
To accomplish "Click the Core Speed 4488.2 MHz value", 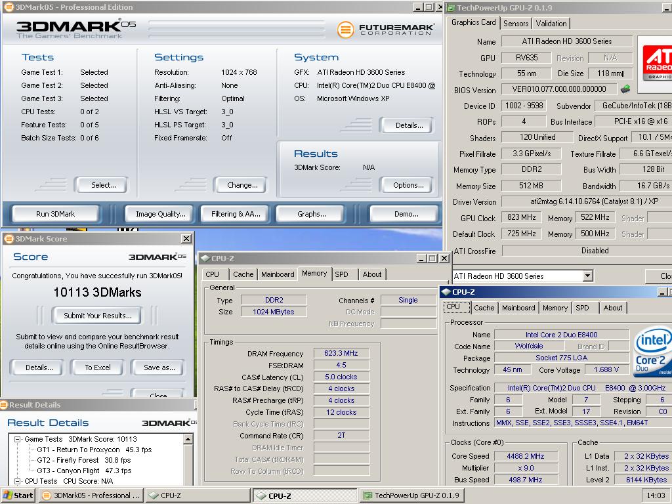I will point(526,456).
